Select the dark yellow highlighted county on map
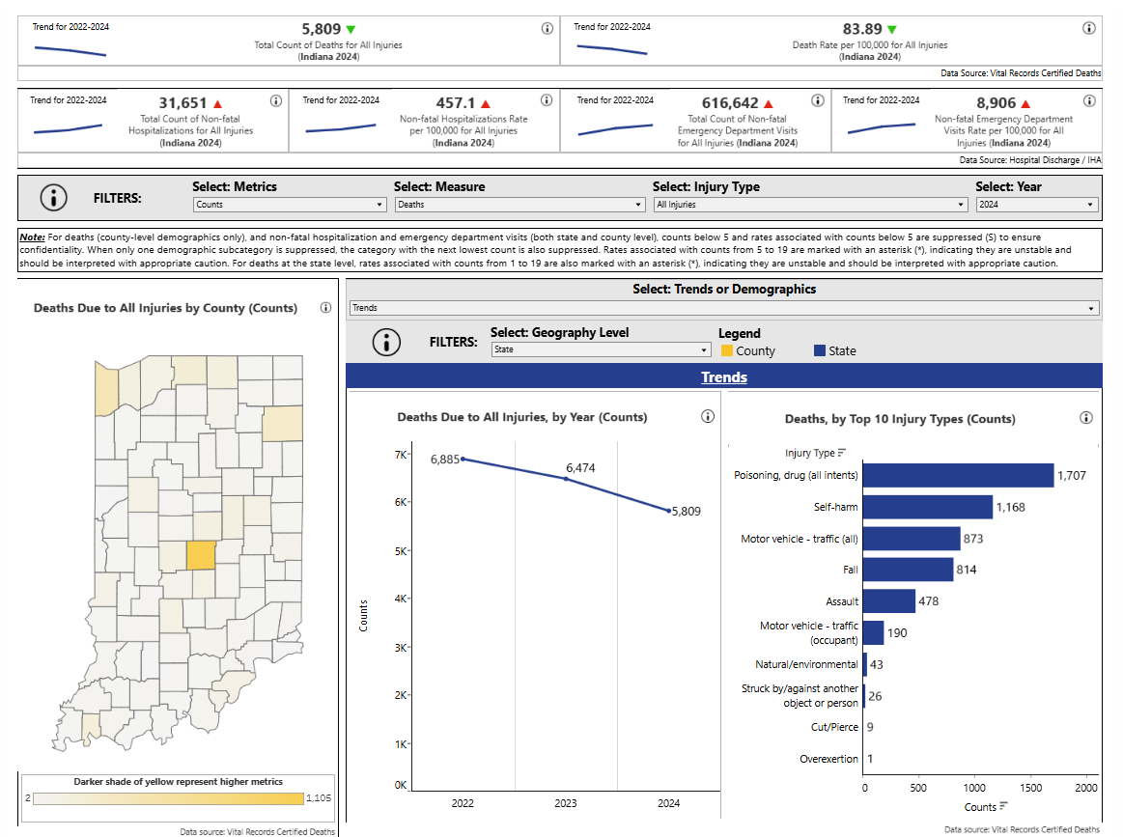1123x837 pixels. [x=201, y=556]
